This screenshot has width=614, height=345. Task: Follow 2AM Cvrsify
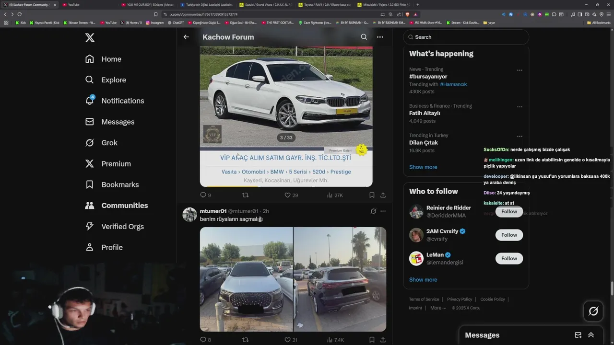click(x=509, y=235)
